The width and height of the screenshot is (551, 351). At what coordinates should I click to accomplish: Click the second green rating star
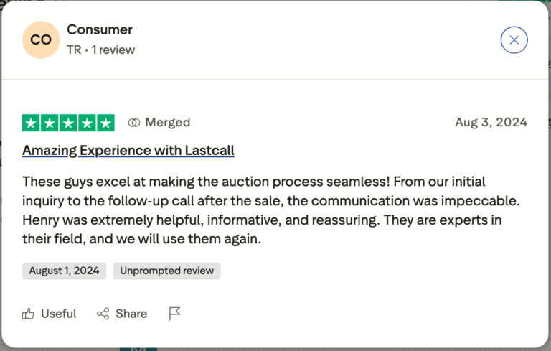click(50, 123)
